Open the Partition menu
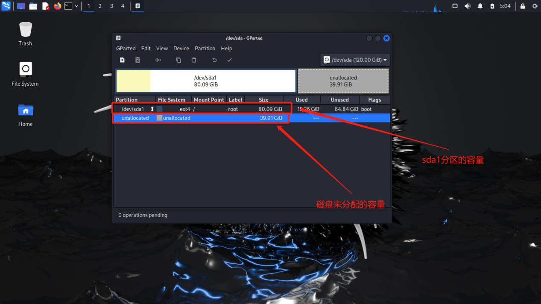The image size is (541, 304). pyautogui.click(x=205, y=49)
